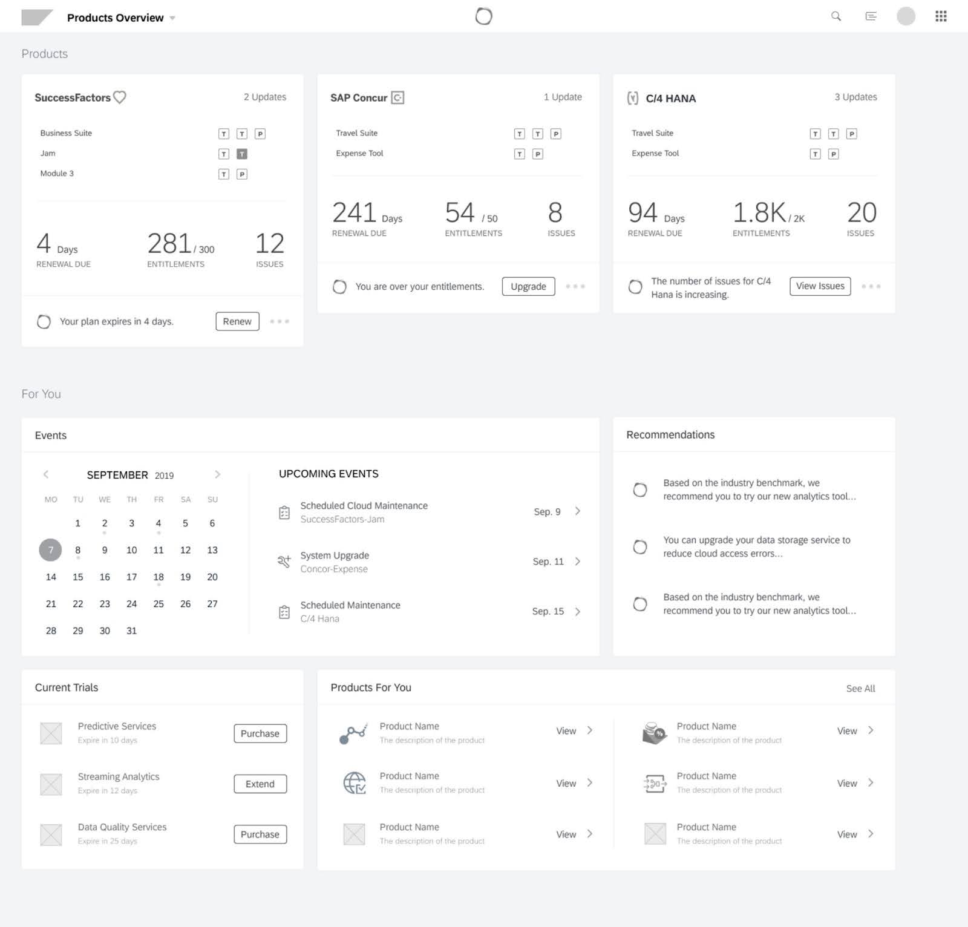Click the 1.8K entitlements figure on C/4 HANA
The height and width of the screenshot is (927, 968).
click(x=759, y=212)
